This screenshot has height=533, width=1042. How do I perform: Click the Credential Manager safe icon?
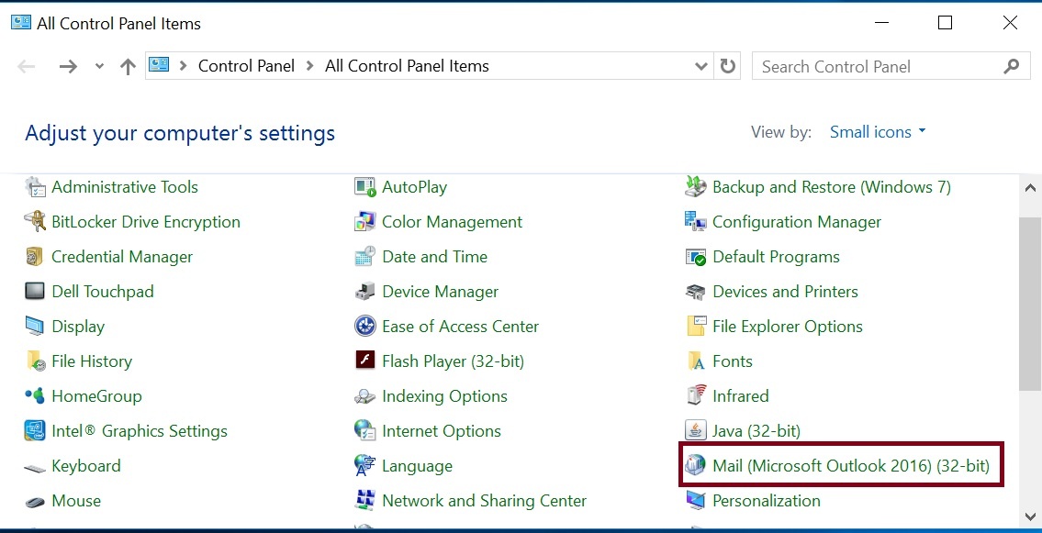[35, 257]
